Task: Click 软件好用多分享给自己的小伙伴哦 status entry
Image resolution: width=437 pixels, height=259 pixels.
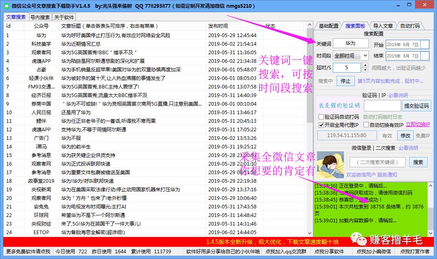Action: click(x=223, y=252)
